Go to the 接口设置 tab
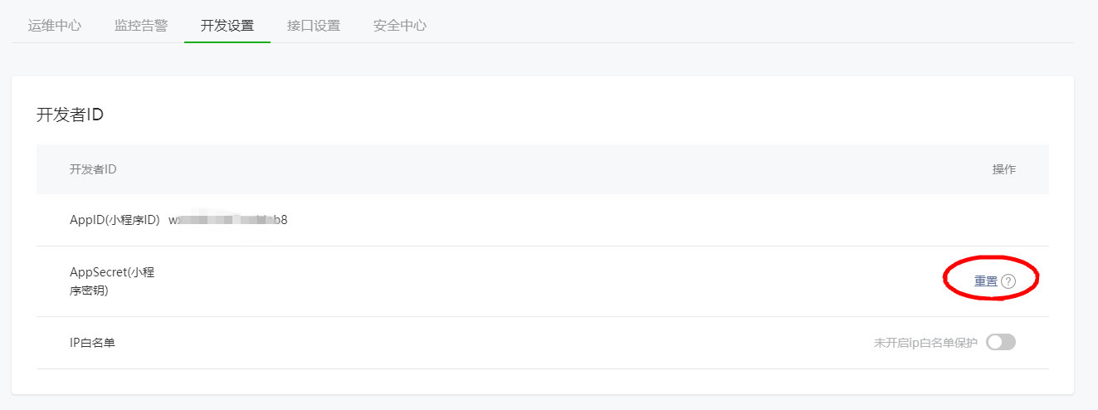 pos(314,25)
